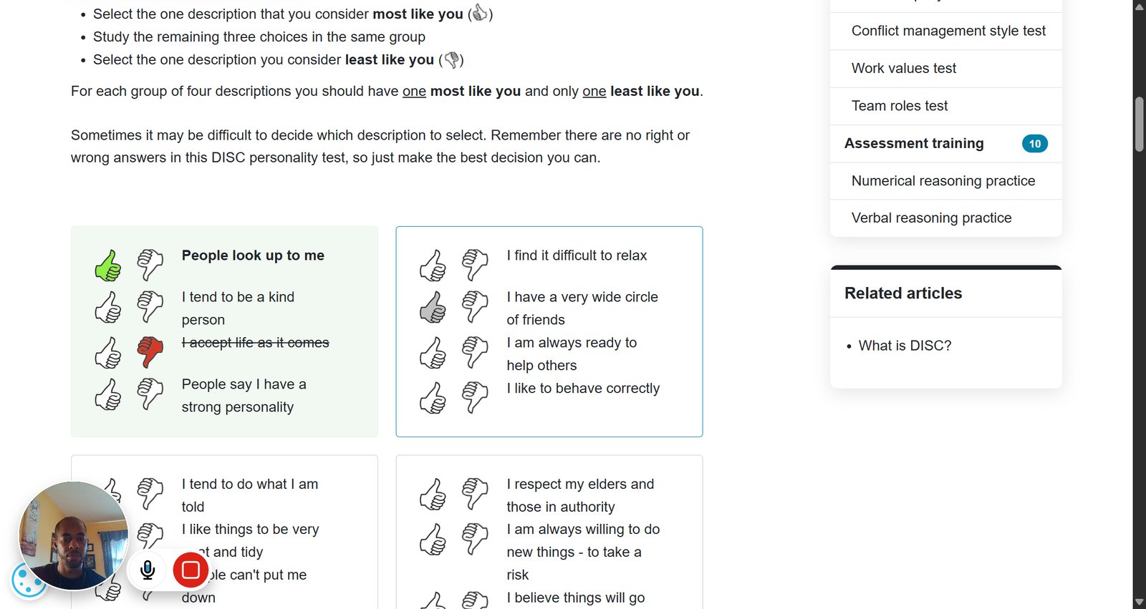
Task: Click the page vertical scrollbar thumb
Action: [x=1140, y=124]
